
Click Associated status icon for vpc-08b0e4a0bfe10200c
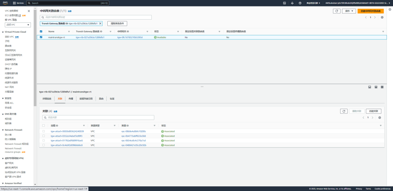162,131
